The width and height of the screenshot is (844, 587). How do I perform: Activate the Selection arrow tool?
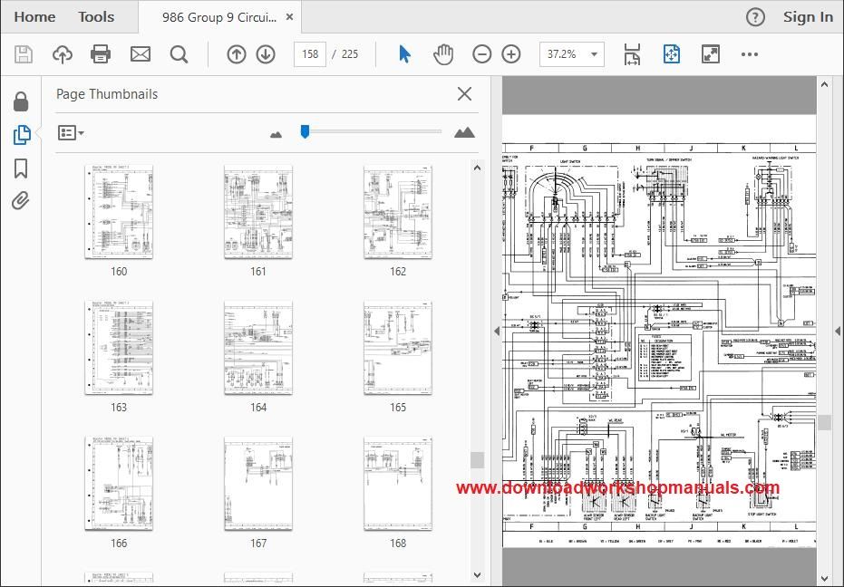(404, 54)
